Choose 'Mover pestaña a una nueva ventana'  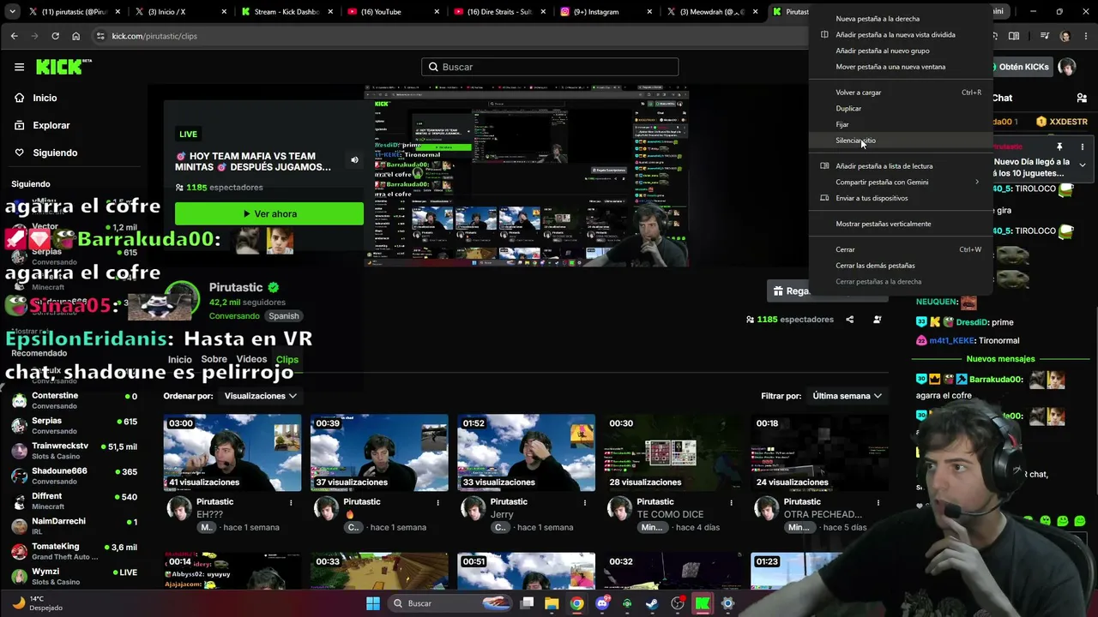click(x=901, y=66)
